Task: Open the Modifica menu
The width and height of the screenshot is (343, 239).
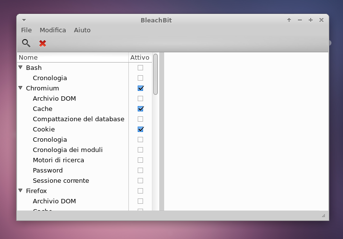Action: click(x=53, y=30)
